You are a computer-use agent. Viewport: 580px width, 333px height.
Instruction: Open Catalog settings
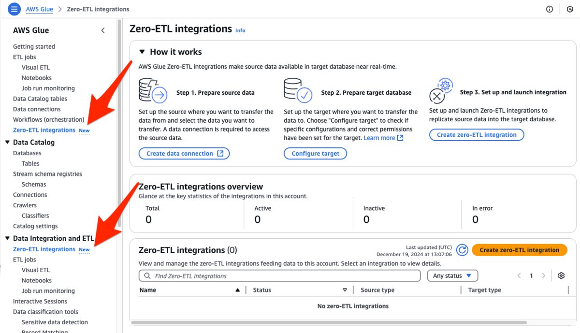[x=35, y=226]
